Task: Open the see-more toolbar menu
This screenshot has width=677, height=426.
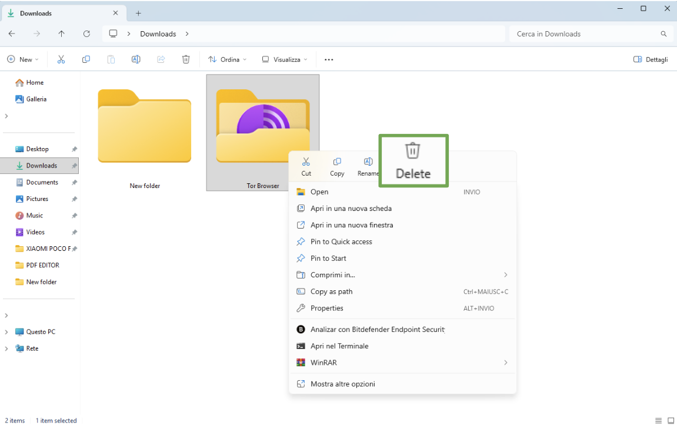Action: pyautogui.click(x=329, y=59)
